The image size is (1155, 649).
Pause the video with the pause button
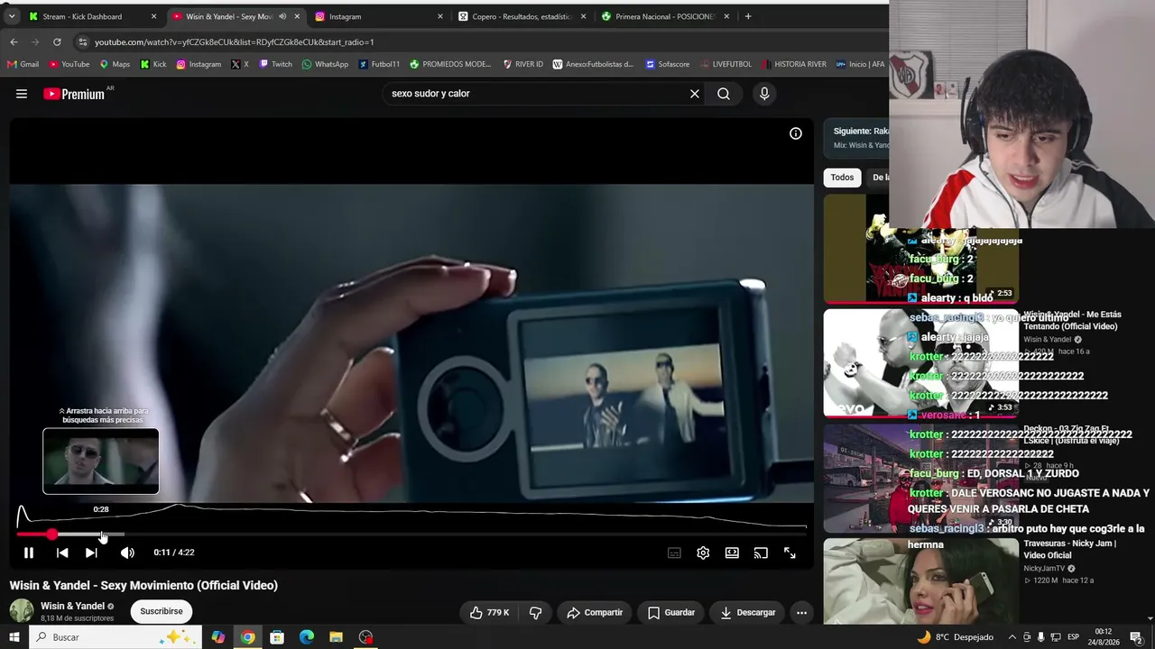[x=29, y=553]
